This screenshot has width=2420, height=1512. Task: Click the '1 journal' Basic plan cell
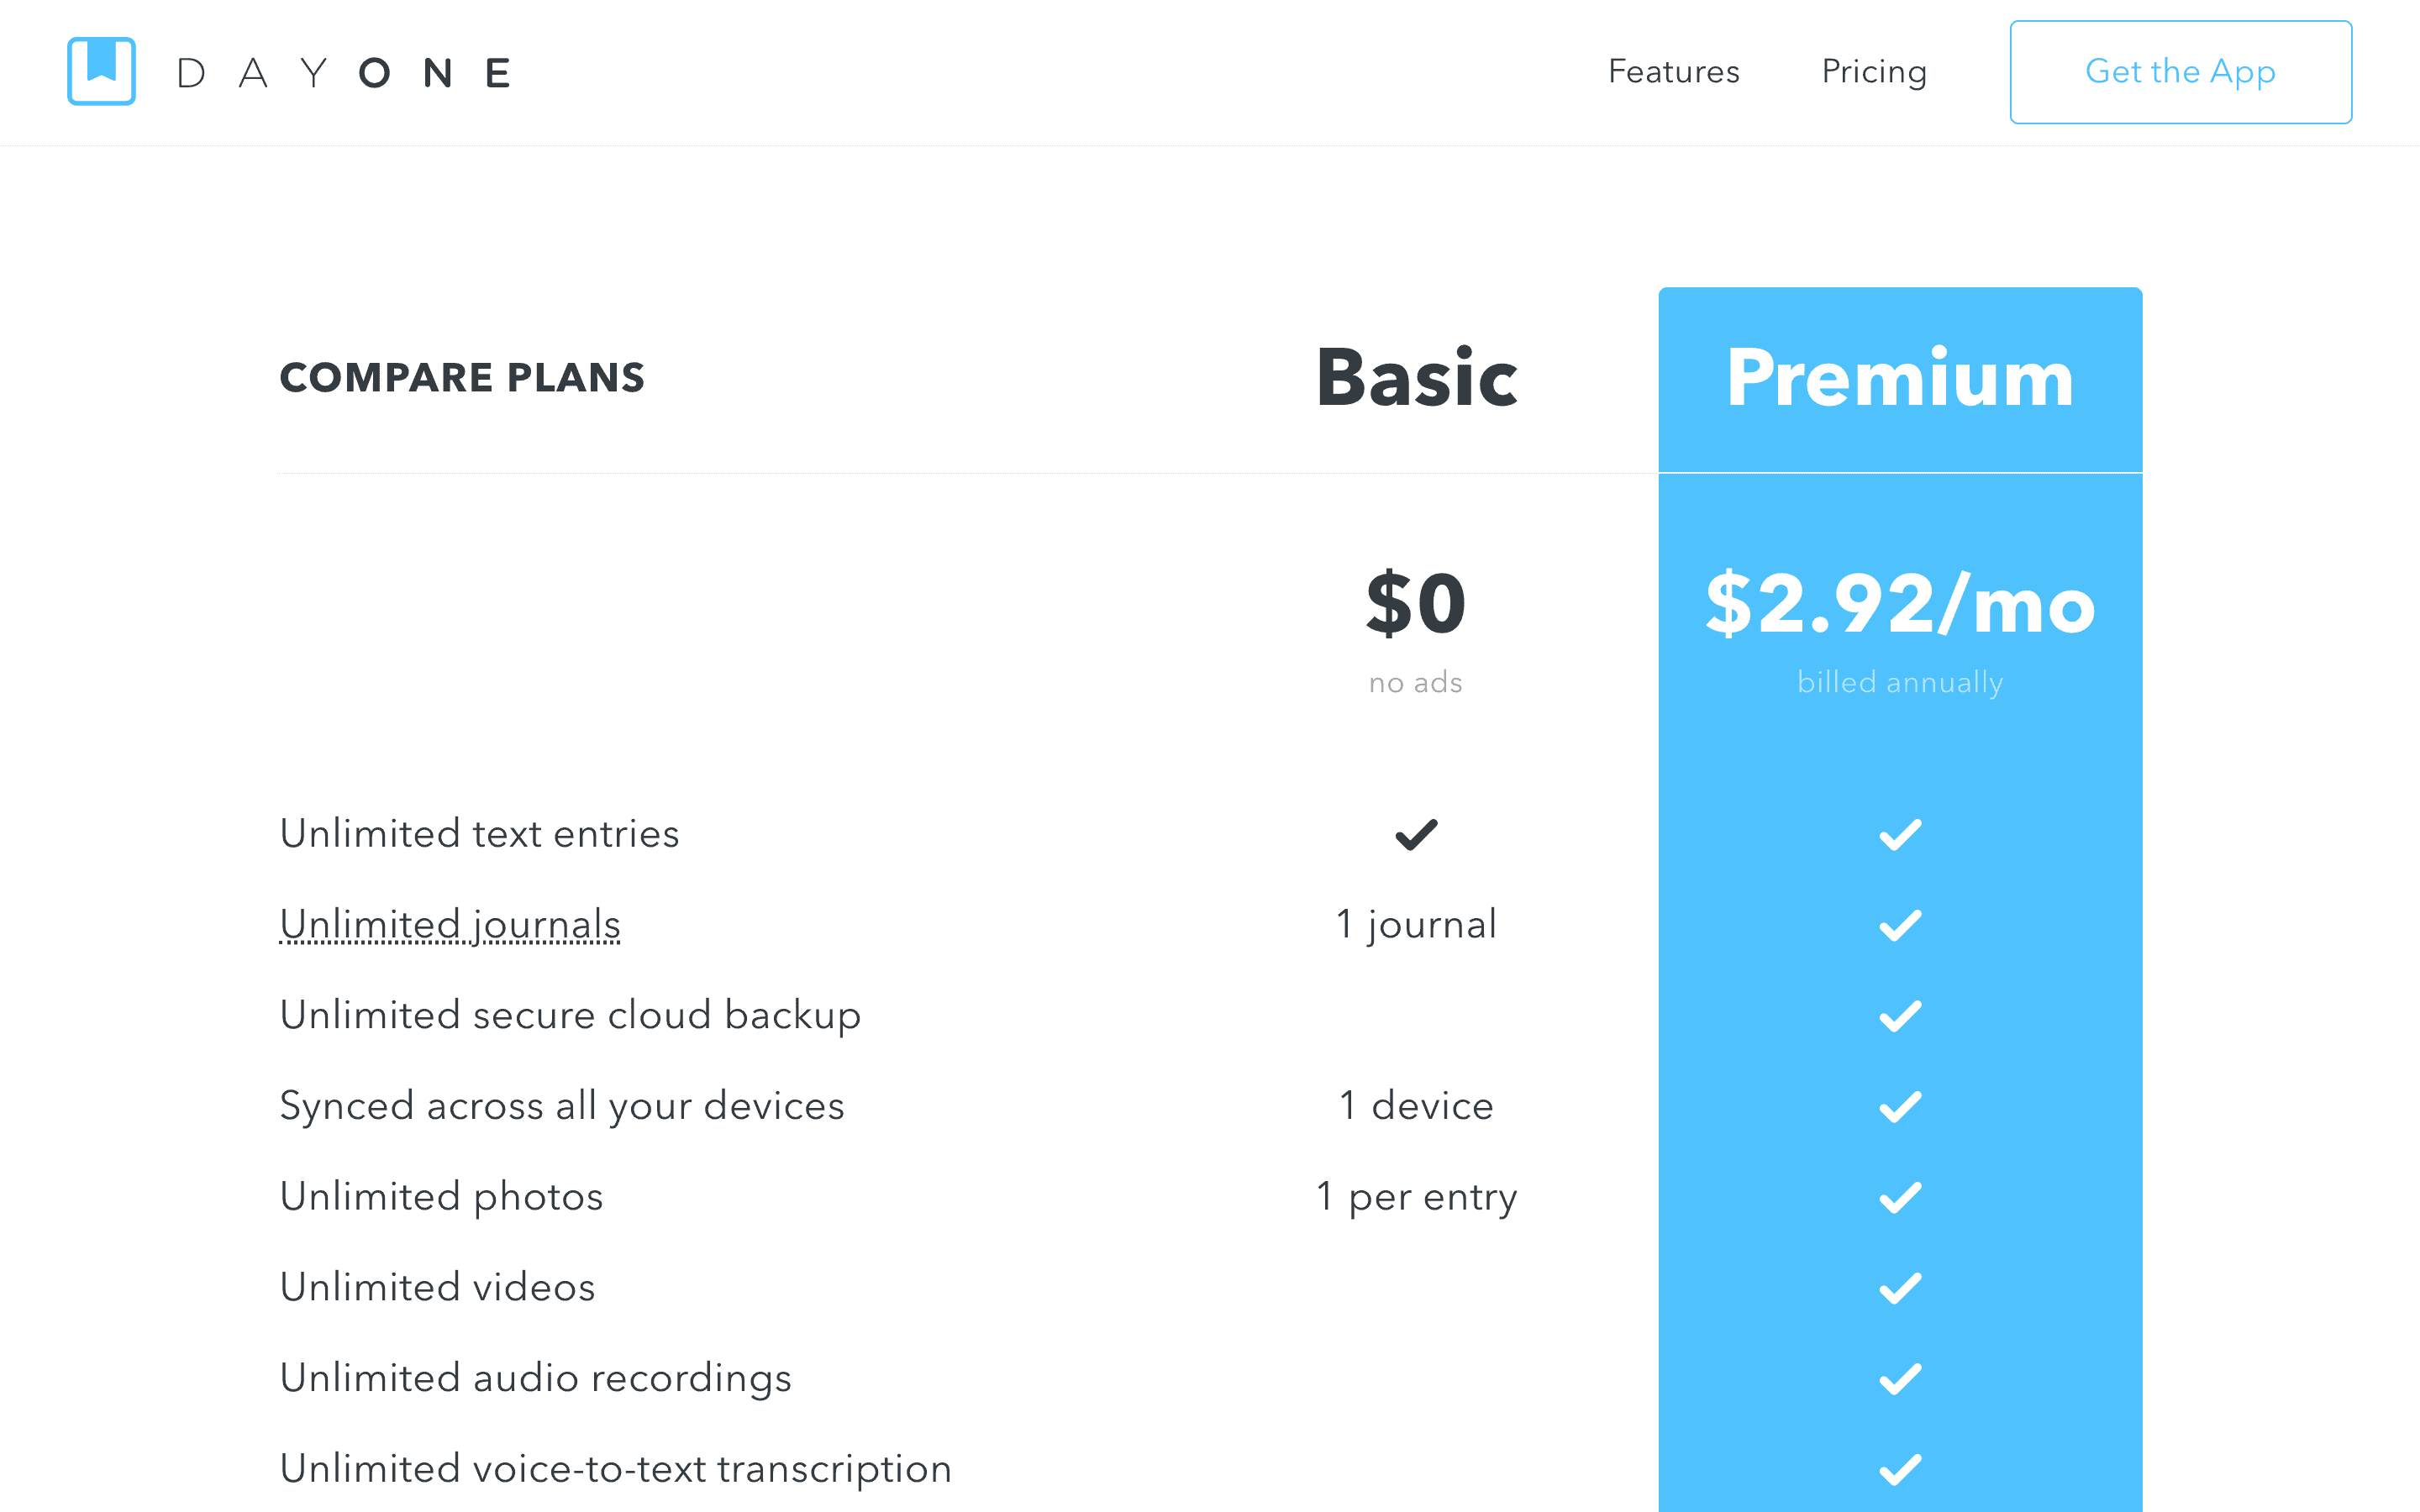tap(1416, 924)
